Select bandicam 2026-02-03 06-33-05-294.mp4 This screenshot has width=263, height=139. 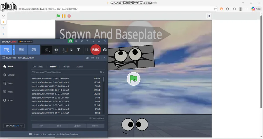tap(66, 98)
